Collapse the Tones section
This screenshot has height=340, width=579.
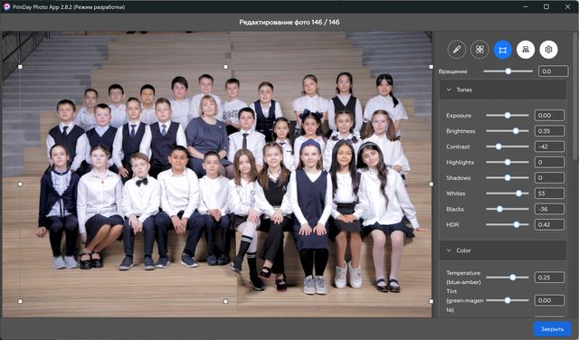pos(503,90)
